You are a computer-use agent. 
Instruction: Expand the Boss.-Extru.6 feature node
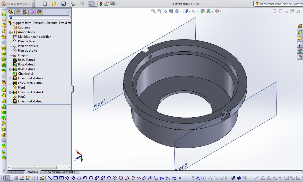click(x=10, y=64)
